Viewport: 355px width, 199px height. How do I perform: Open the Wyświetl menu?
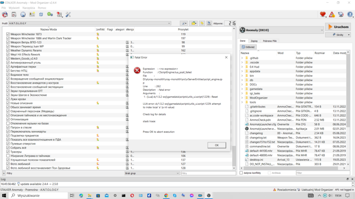click(14, 8)
